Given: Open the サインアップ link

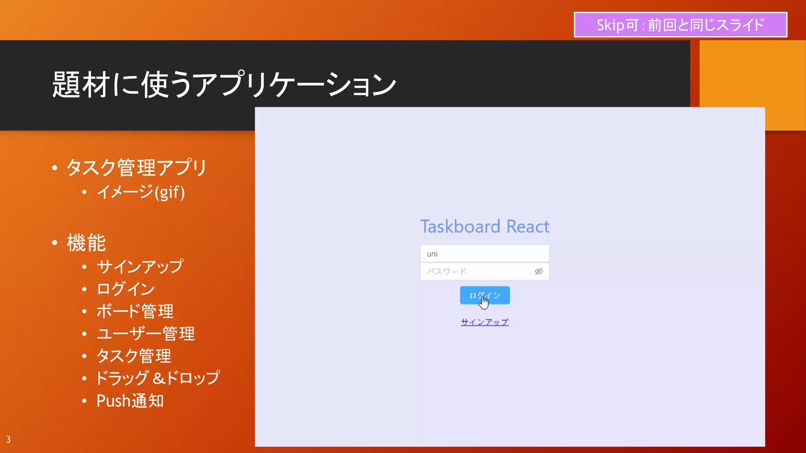Looking at the screenshot, I should click(484, 322).
